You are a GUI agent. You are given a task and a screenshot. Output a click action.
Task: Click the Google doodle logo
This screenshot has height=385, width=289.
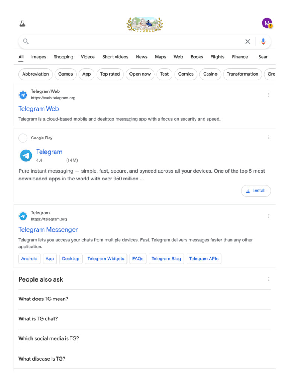point(145,24)
